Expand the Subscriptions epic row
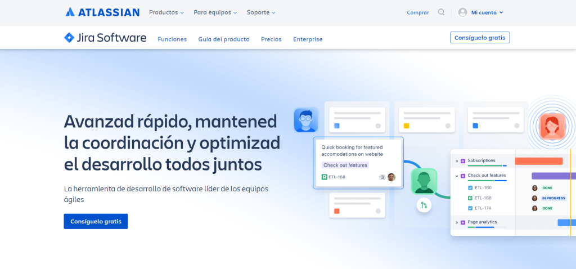 (x=457, y=161)
